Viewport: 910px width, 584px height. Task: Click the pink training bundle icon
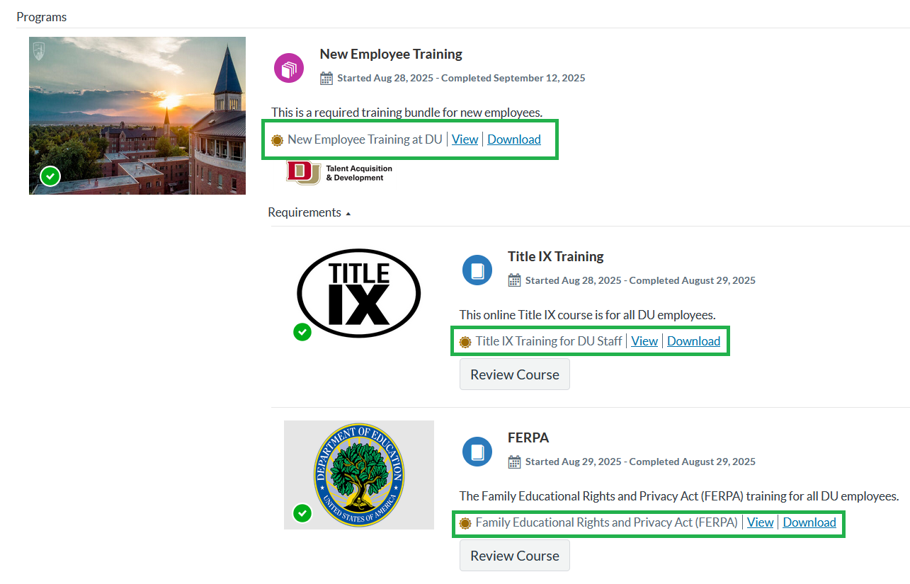point(288,67)
